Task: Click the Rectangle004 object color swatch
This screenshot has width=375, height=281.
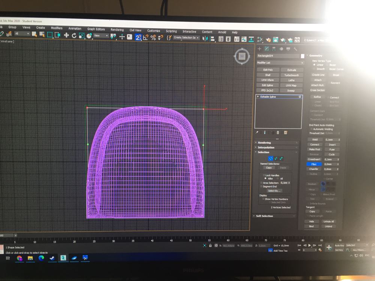Action: [303, 56]
